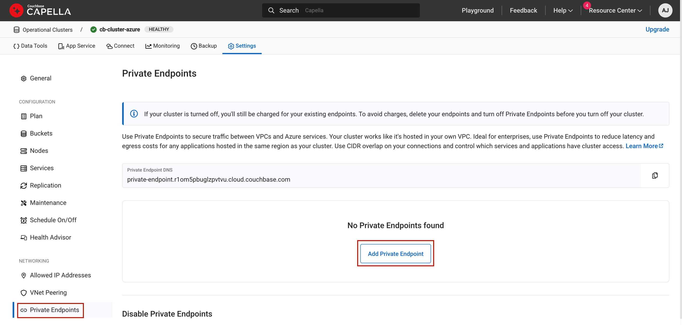Copy the Private Endpoint DNS value

pos(655,176)
